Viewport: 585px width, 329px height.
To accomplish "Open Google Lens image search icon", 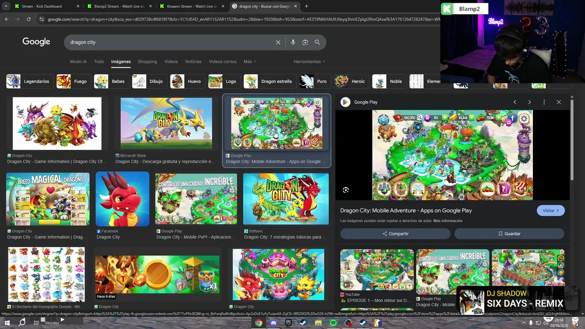I will tap(305, 42).
